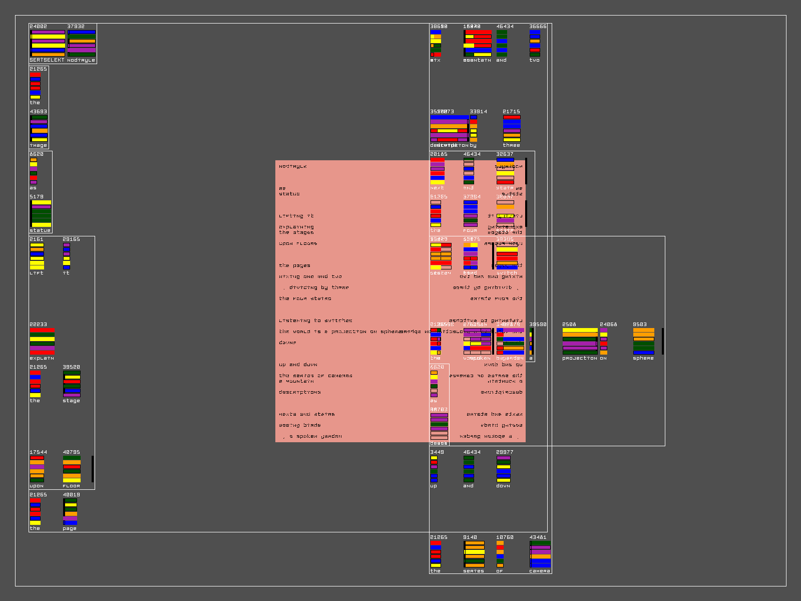Click the 'statue' color bar block
The image size is (801, 601).
[x=41, y=214]
